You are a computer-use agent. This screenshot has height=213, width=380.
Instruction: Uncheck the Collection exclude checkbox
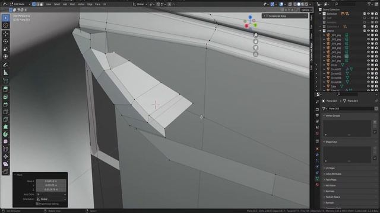(365, 14)
